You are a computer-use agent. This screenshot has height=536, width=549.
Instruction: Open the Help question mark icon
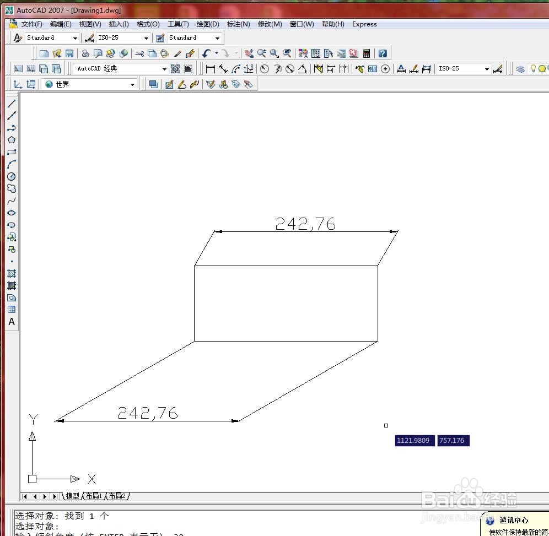point(383,53)
